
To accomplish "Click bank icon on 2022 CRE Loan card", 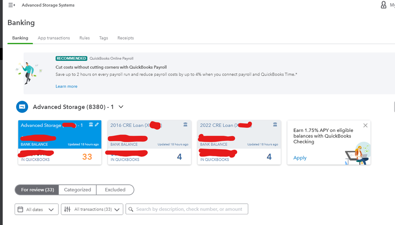I will tap(275, 125).
